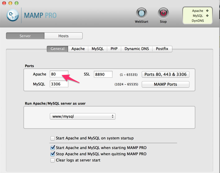Click the red close window button
The width and height of the screenshot is (220, 173).
point(4,3)
